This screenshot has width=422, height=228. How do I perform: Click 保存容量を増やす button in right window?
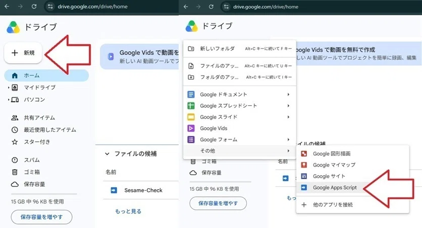[x=218, y=203]
